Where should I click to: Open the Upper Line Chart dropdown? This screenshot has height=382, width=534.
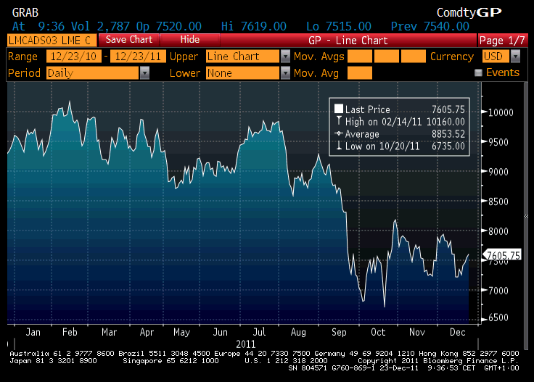pyautogui.click(x=285, y=57)
